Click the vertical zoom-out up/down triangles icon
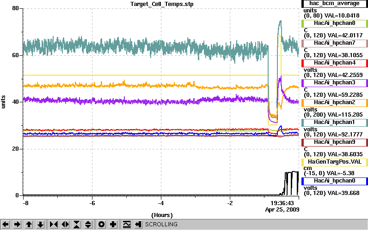368x230 pixels. tap(88, 224)
